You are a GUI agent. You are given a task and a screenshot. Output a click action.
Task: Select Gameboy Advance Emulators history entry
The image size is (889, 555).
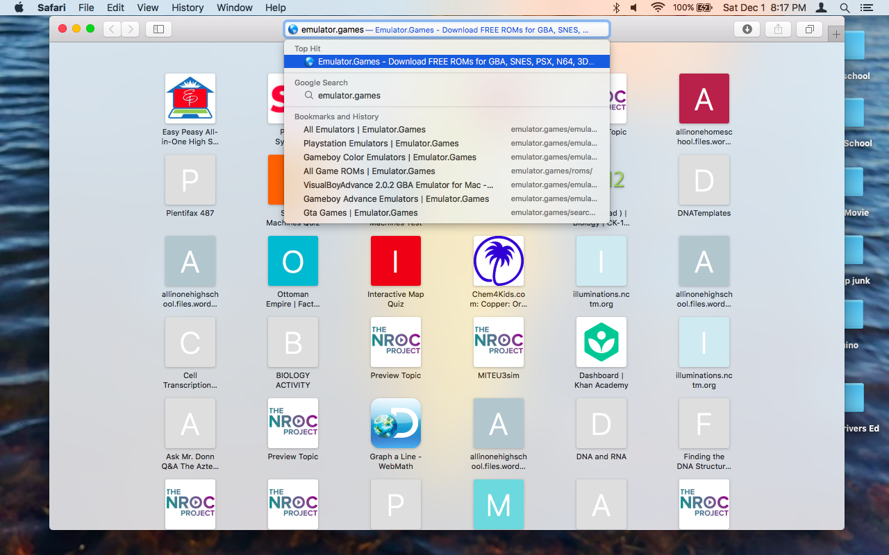447,199
